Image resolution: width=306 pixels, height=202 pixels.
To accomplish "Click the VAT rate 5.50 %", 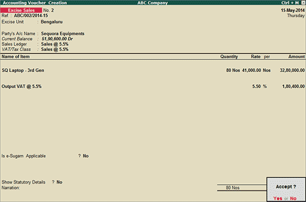I will (259, 87).
